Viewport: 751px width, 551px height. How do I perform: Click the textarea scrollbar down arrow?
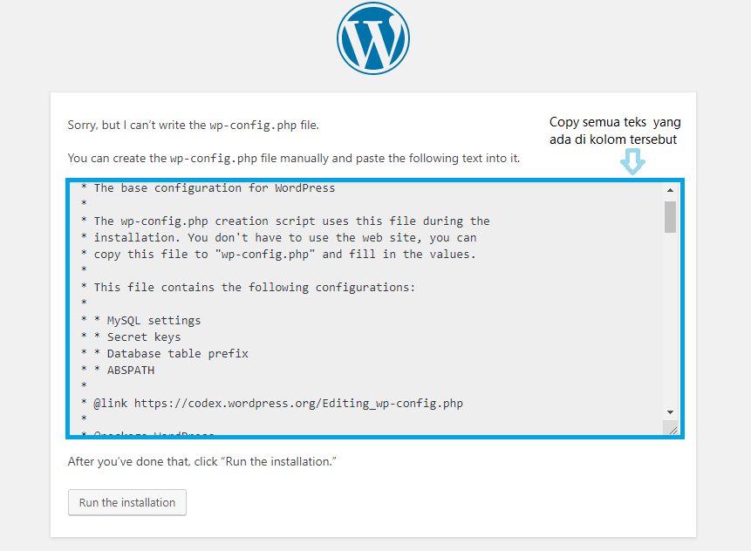[670, 412]
